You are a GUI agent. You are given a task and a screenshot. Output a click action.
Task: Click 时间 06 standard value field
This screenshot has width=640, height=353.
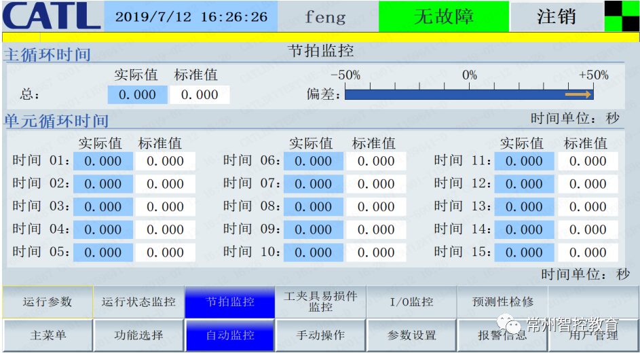pyautogui.click(x=376, y=161)
